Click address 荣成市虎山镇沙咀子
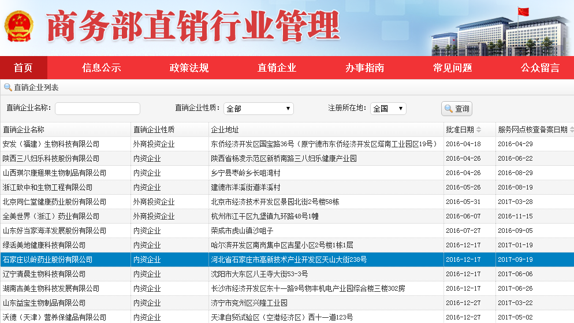Viewport: 574px width, 323px height. tap(242, 231)
